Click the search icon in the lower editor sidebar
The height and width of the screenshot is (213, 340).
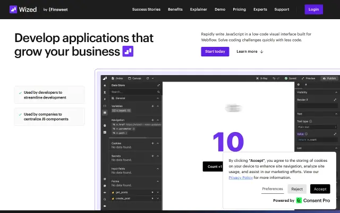105,199
